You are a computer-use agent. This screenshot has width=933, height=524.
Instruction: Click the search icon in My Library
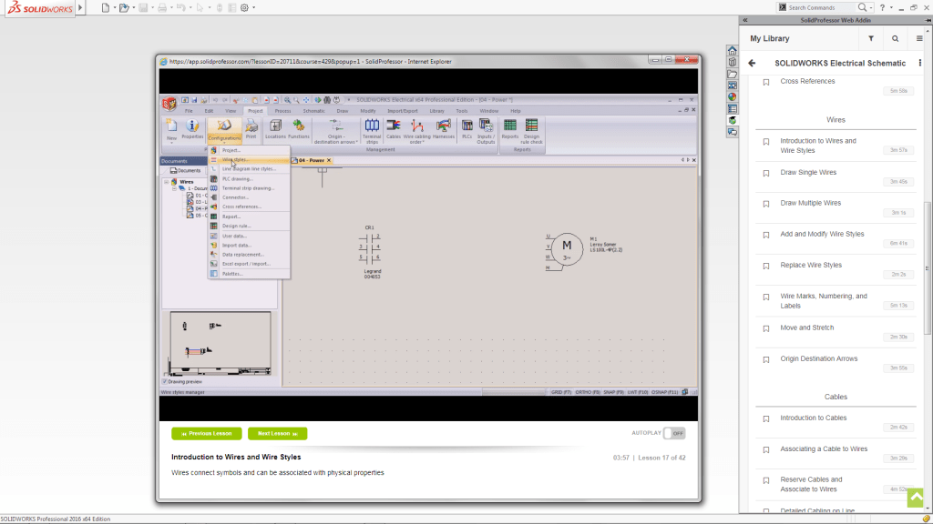pos(895,39)
